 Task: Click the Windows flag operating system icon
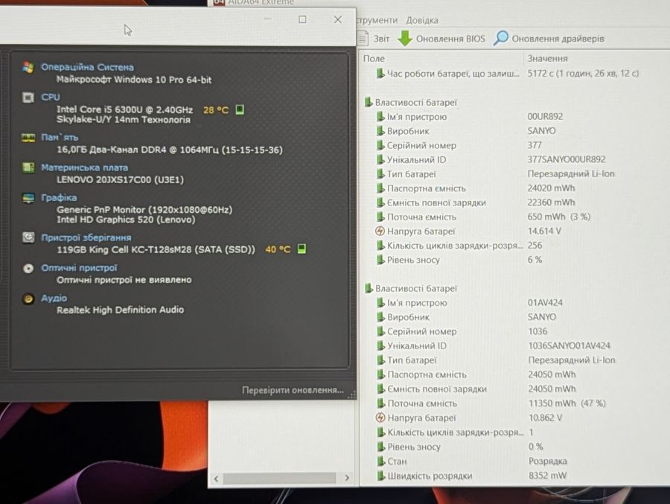28,67
